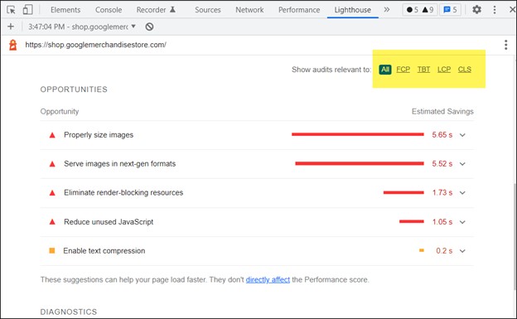The width and height of the screenshot is (517, 319).
Task: Click Properly size images audit title
Action: pos(99,135)
